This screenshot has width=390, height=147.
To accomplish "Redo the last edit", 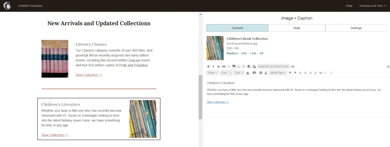I will [331, 73].
